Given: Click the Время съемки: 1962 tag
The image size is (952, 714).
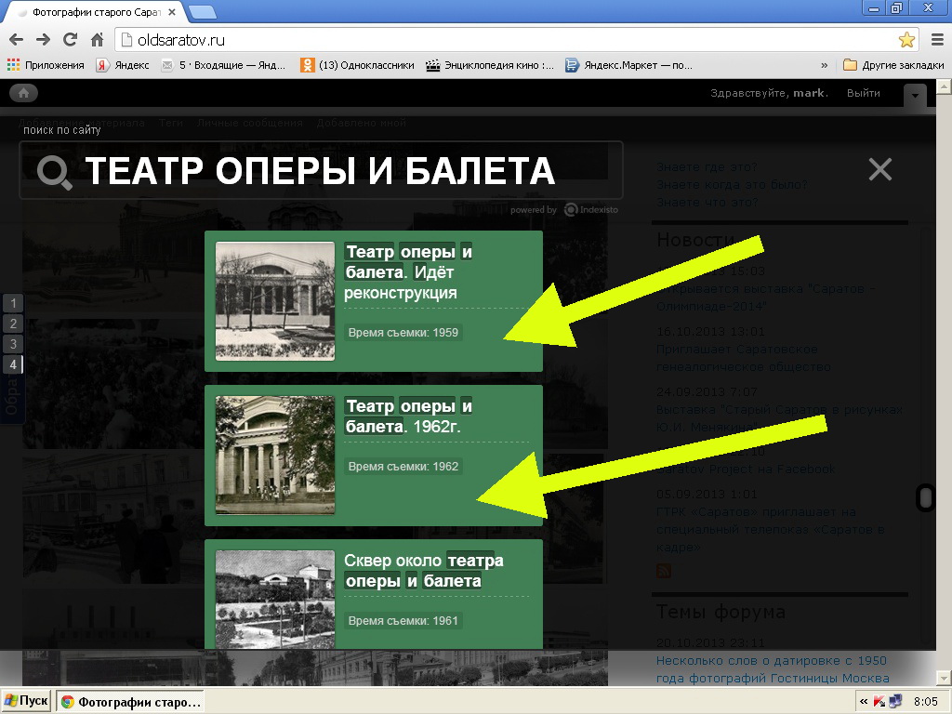Looking at the screenshot, I should pos(403,467).
